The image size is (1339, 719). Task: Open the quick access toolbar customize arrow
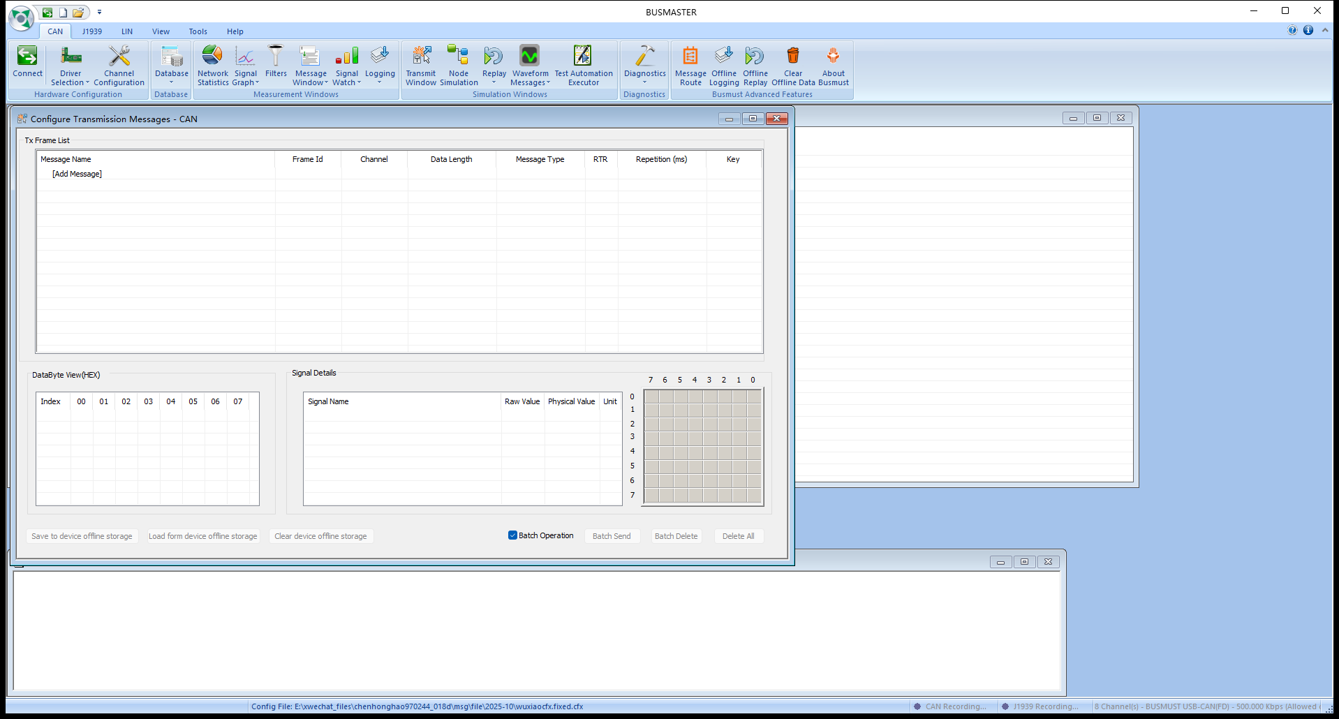pyautogui.click(x=99, y=13)
